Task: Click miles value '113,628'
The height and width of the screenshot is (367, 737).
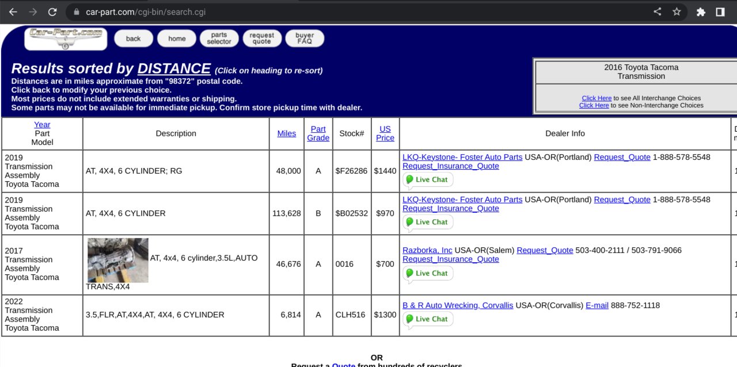Action: 287,213
